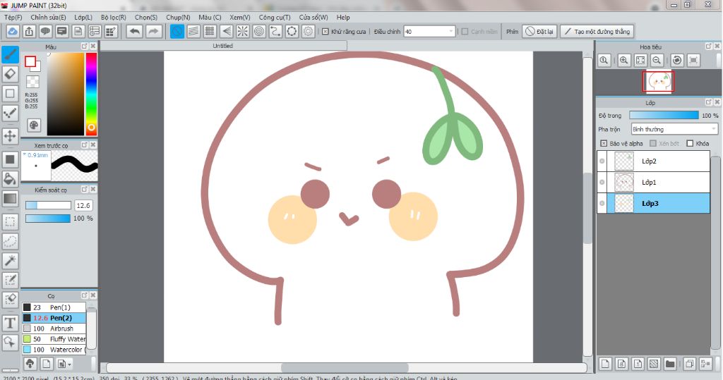This screenshot has height=380, width=723.
Task: Enable parallel lines snap guide
Action: coord(193,31)
